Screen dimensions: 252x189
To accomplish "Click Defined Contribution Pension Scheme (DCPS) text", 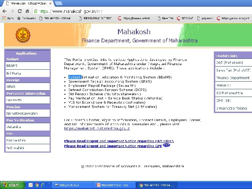I will click(107, 90).
